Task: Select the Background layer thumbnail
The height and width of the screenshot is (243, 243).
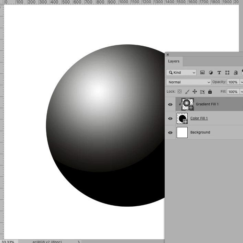Action: (x=182, y=132)
